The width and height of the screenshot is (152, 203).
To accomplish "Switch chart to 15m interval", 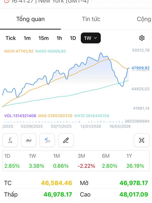I will coord(44,38).
